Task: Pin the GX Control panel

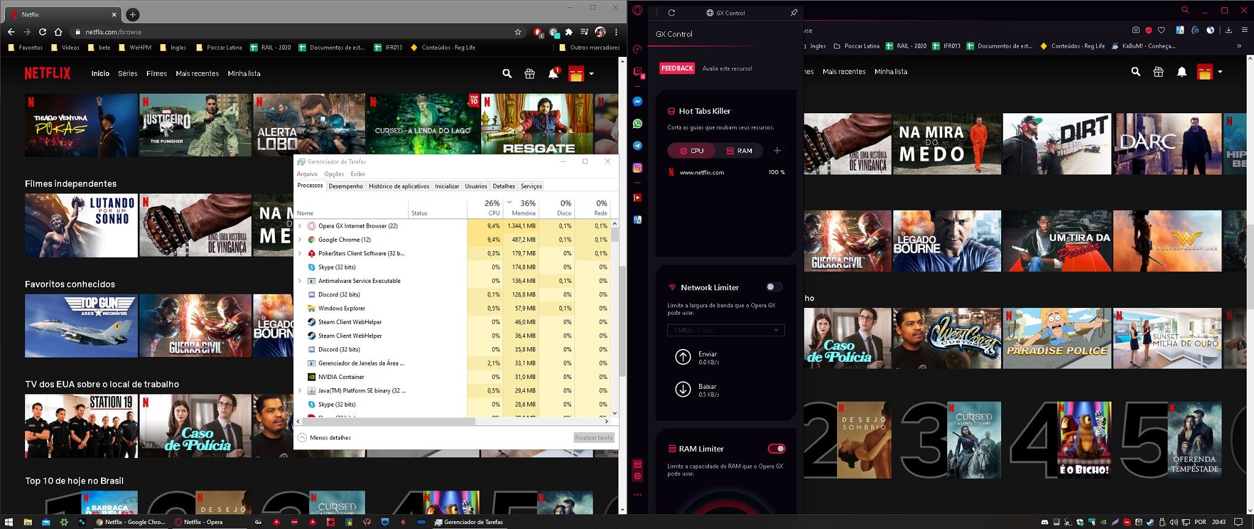Action: (794, 13)
